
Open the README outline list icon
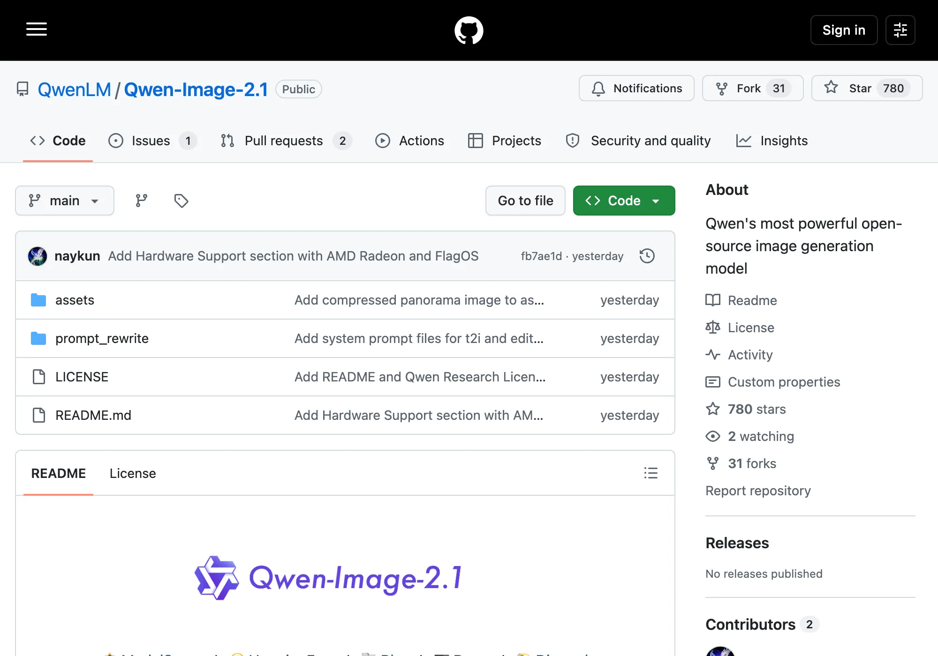(x=651, y=473)
